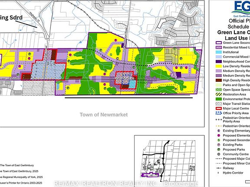Select the green Environmental Protection legend swatch
This screenshot has width=250, height=187.
point(219,99)
